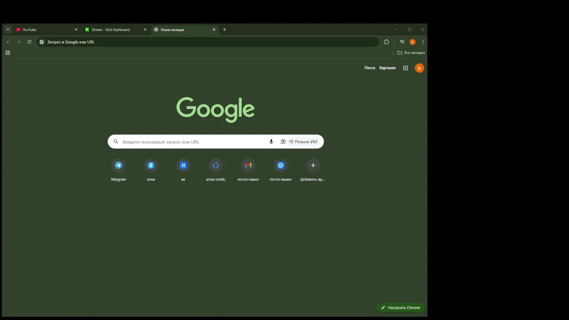This screenshot has width=569, height=320.
Task: Open the атом спейс shortcut
Action: pyautogui.click(x=216, y=171)
